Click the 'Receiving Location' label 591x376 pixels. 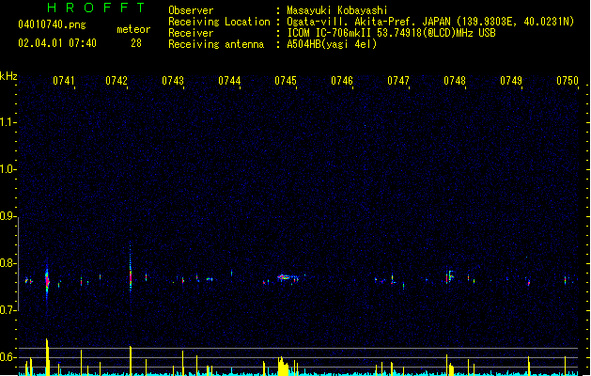219,22
